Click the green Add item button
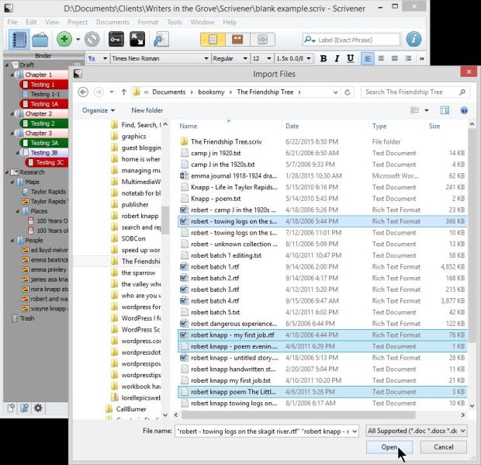The width and height of the screenshot is (481, 465). point(64,40)
